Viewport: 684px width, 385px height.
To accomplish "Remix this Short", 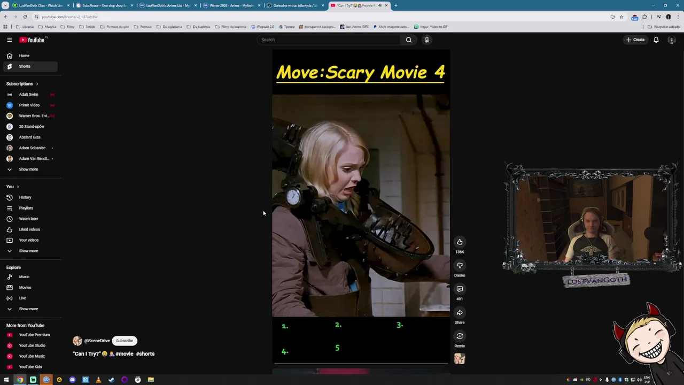I will pyautogui.click(x=460, y=336).
